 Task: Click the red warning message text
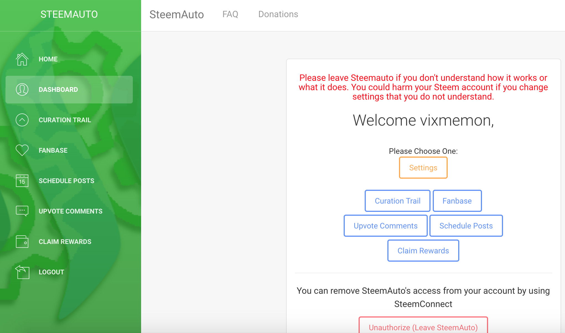click(423, 87)
